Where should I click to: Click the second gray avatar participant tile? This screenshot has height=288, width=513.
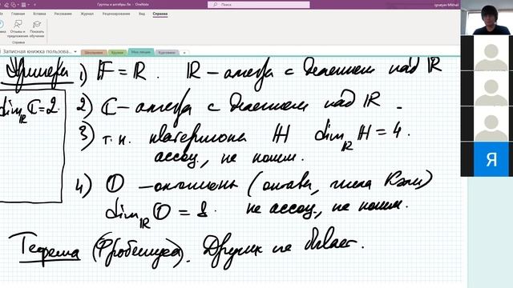[x=491, y=89]
